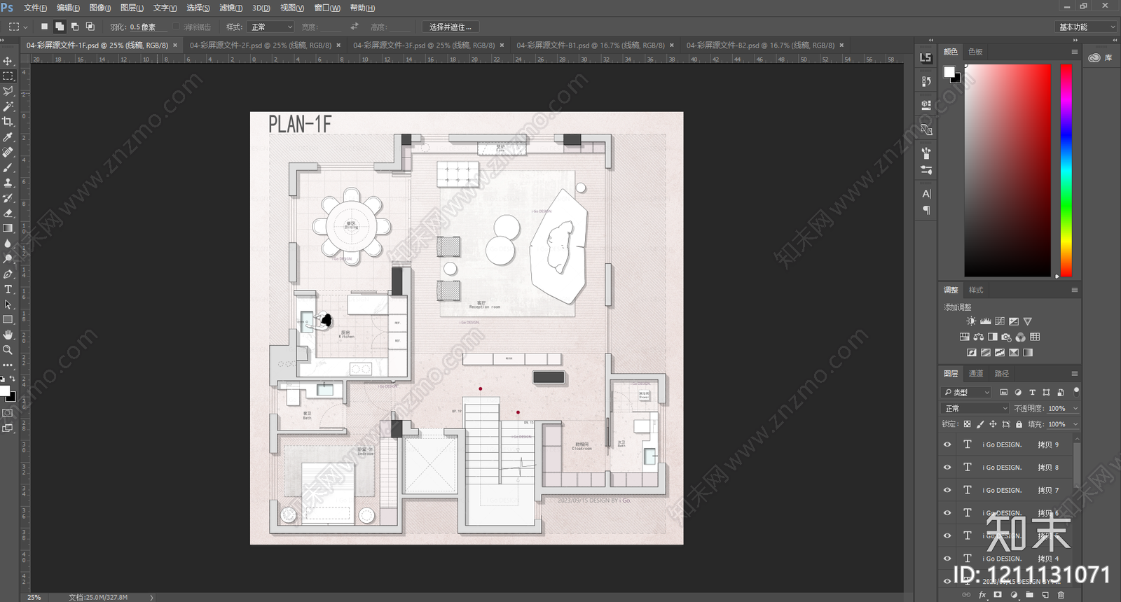Click the lock all padlock icon
This screenshot has height=602, width=1121.
click(x=1019, y=424)
